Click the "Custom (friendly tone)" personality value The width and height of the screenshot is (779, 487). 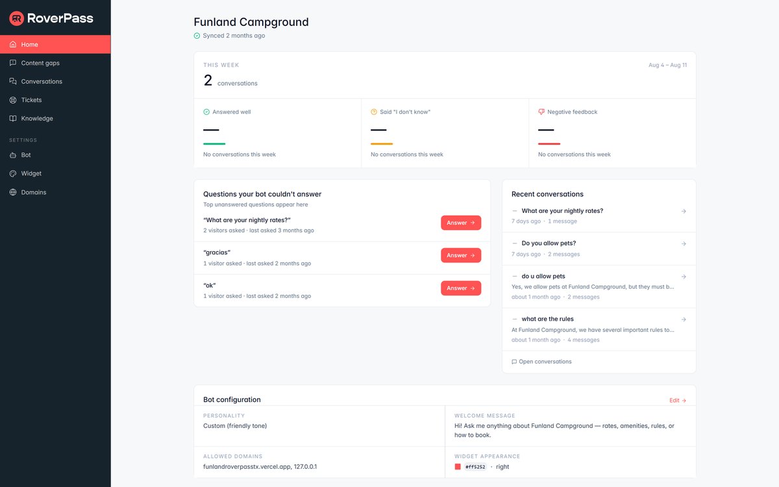[x=235, y=426]
